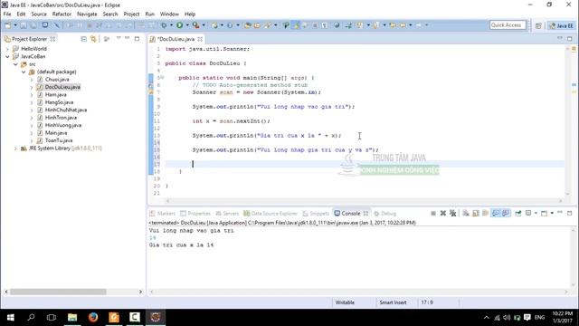Click the ENG language indicator
579x326 pixels.
(x=539, y=317)
